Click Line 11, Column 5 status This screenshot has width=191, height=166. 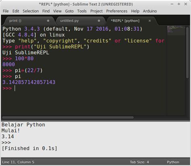click(x=18, y=162)
